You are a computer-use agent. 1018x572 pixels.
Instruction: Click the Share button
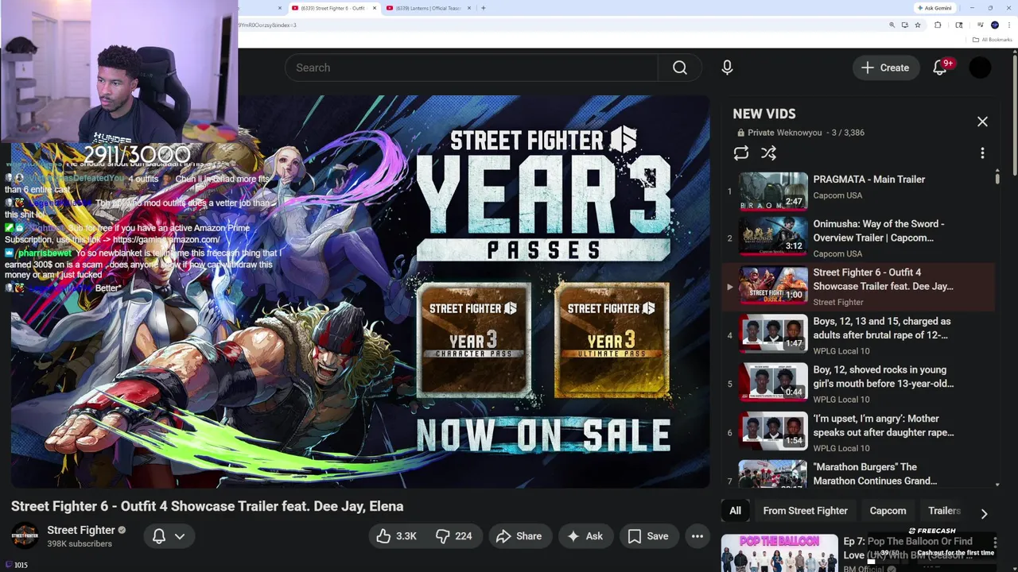pos(519,536)
